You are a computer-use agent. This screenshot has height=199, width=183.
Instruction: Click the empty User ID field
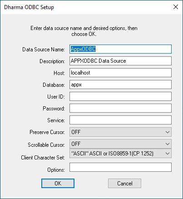tap(120, 96)
